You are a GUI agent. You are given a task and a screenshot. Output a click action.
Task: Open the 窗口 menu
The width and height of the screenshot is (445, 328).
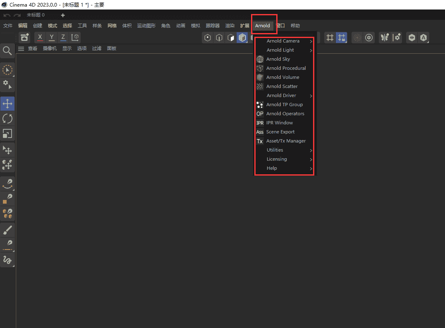(280, 25)
